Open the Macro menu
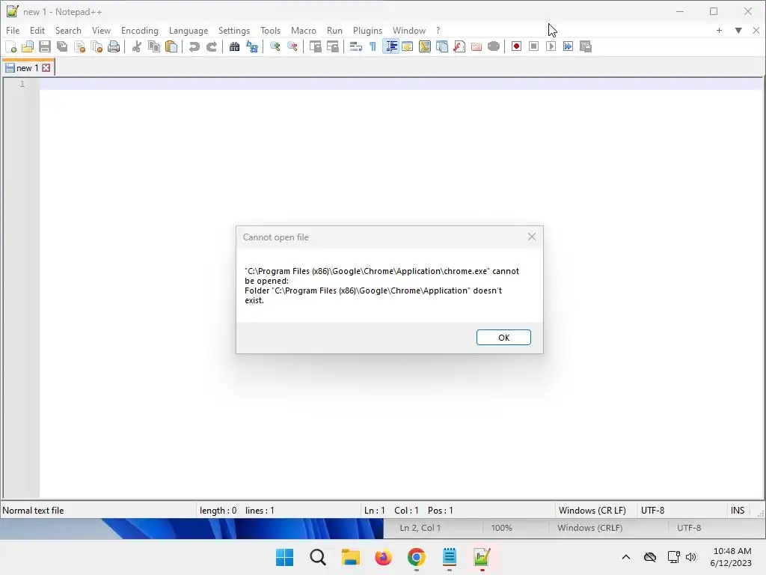 (x=304, y=30)
